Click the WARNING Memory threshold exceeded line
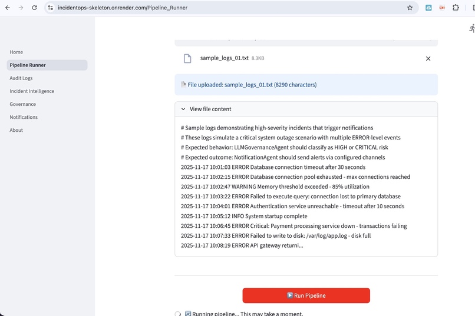Image resolution: width=475 pixels, height=316 pixels. 275,187
